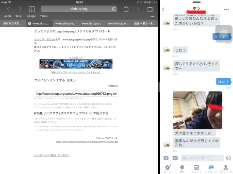Open the Safari share sheet
The height and width of the screenshot is (174, 233).
coord(126,9)
